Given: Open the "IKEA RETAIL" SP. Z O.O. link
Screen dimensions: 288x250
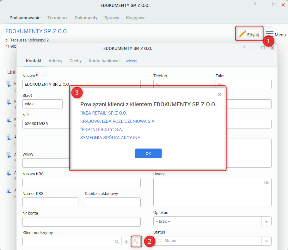Looking at the screenshot, I should click(103, 113).
